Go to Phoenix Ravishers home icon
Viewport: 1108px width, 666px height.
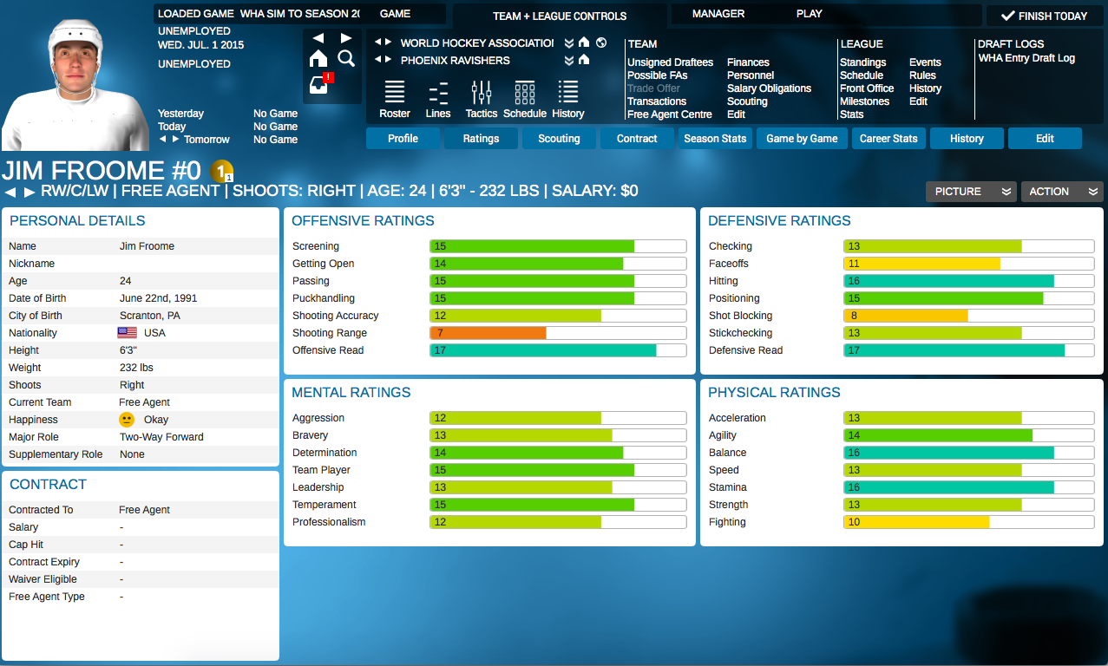pos(584,60)
